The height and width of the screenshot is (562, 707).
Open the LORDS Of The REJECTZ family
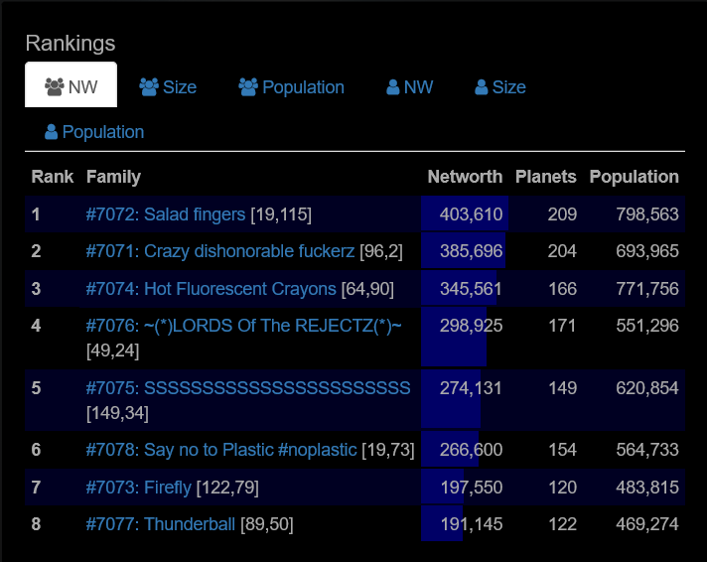(243, 326)
